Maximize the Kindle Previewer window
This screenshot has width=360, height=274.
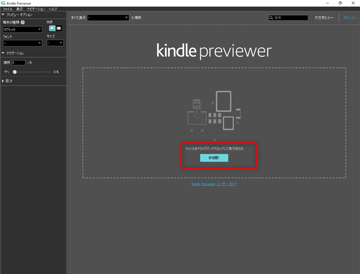pos(340,3)
